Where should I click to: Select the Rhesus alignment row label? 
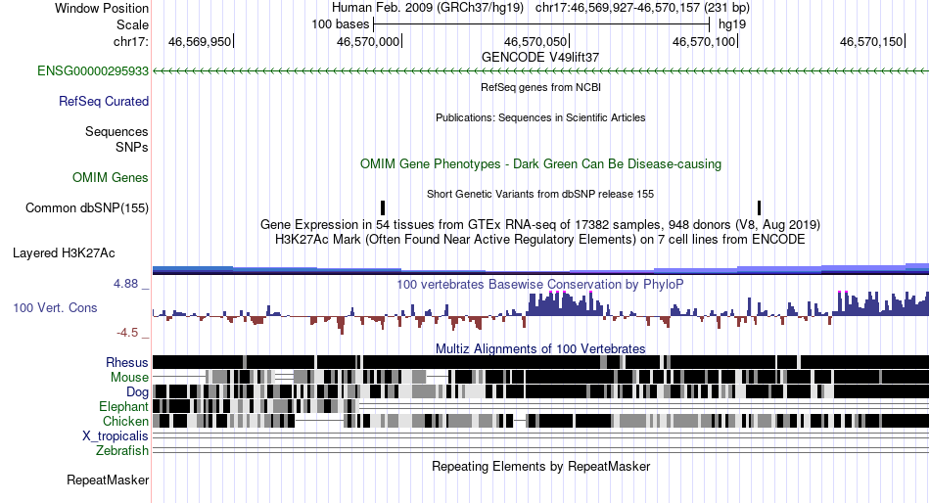click(x=127, y=362)
